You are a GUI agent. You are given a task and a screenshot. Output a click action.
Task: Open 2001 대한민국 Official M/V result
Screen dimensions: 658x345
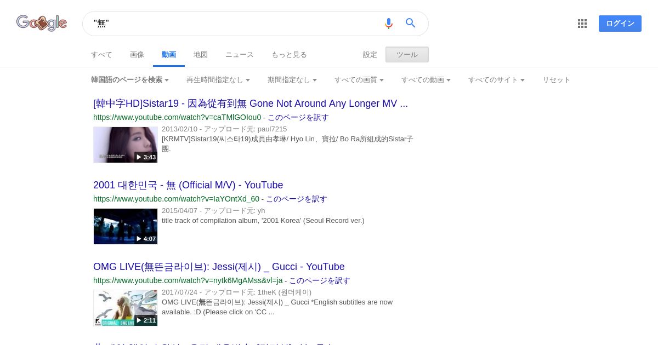tap(188, 185)
